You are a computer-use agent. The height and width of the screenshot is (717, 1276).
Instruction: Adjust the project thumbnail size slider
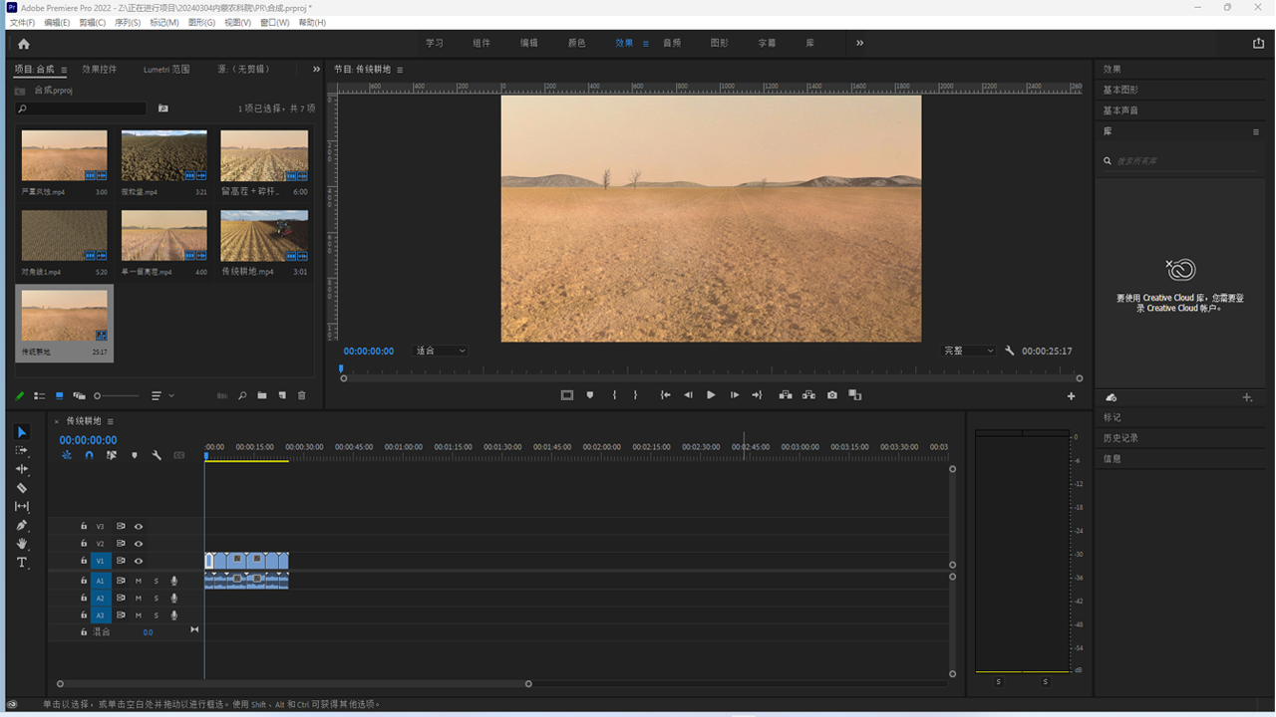pos(118,395)
